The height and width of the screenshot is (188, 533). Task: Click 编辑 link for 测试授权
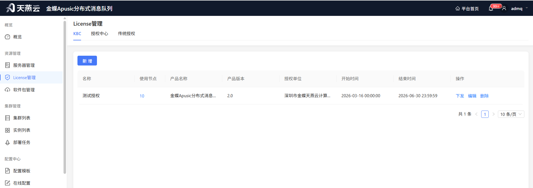tap(472, 96)
